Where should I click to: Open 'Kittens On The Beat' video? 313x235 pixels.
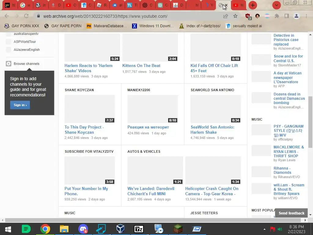coord(141,65)
